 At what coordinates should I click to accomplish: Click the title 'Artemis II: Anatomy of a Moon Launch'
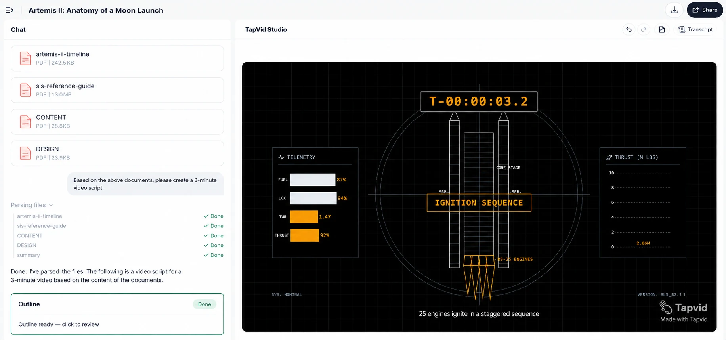tap(96, 10)
